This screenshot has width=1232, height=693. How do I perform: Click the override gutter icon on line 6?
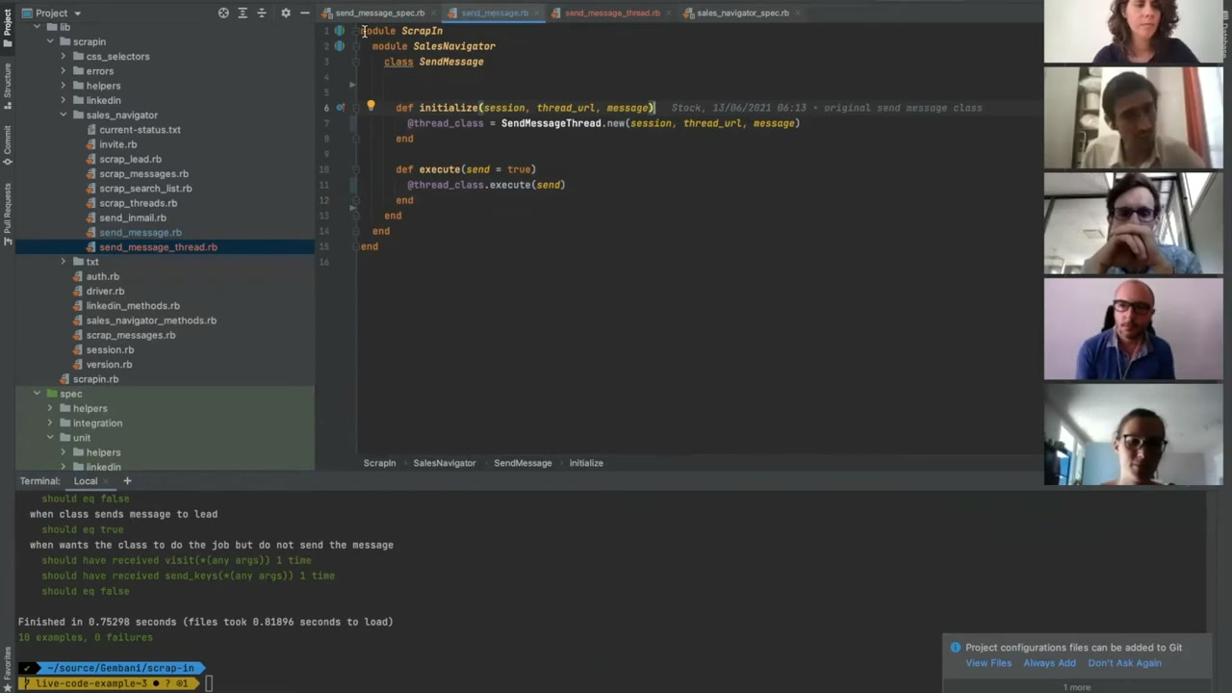pyautogui.click(x=340, y=108)
